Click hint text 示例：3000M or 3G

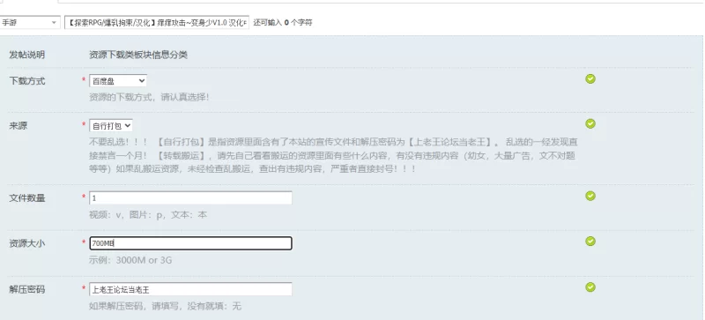point(130,260)
